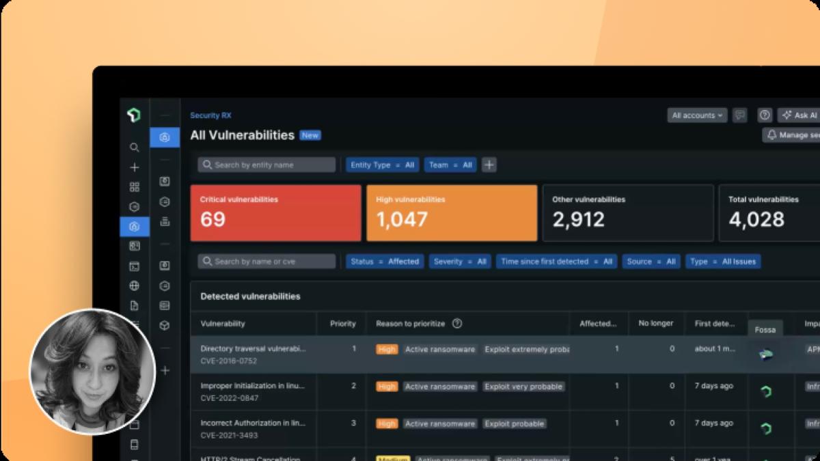Open the Severity filter

[x=460, y=262]
